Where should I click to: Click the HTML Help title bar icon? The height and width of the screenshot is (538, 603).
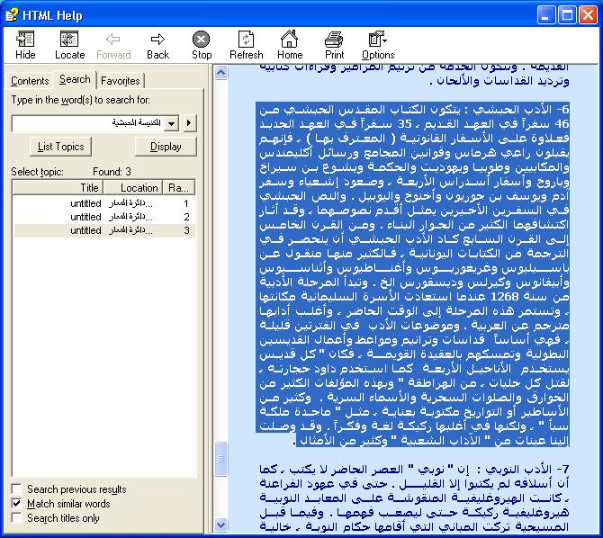tap(12, 15)
